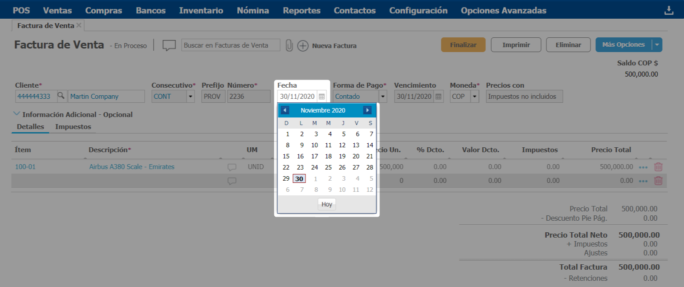684x287 pixels.
Task: Open the Consecutivo dropdown
Action: [x=191, y=97]
